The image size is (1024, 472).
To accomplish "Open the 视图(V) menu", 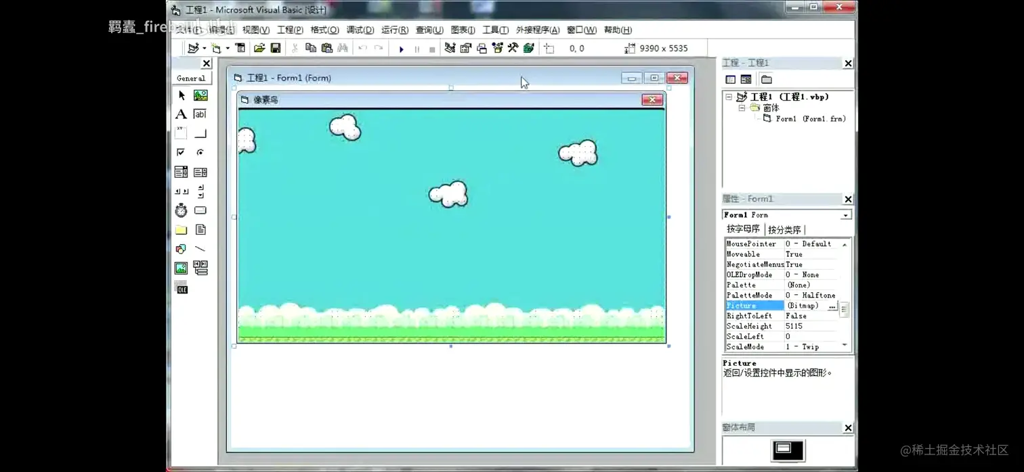I will pyautogui.click(x=256, y=30).
